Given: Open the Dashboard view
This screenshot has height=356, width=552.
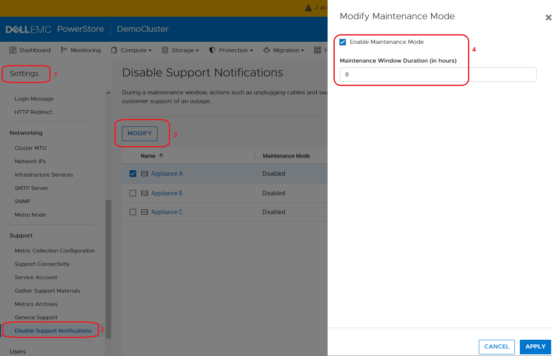Looking at the screenshot, I should pos(30,50).
